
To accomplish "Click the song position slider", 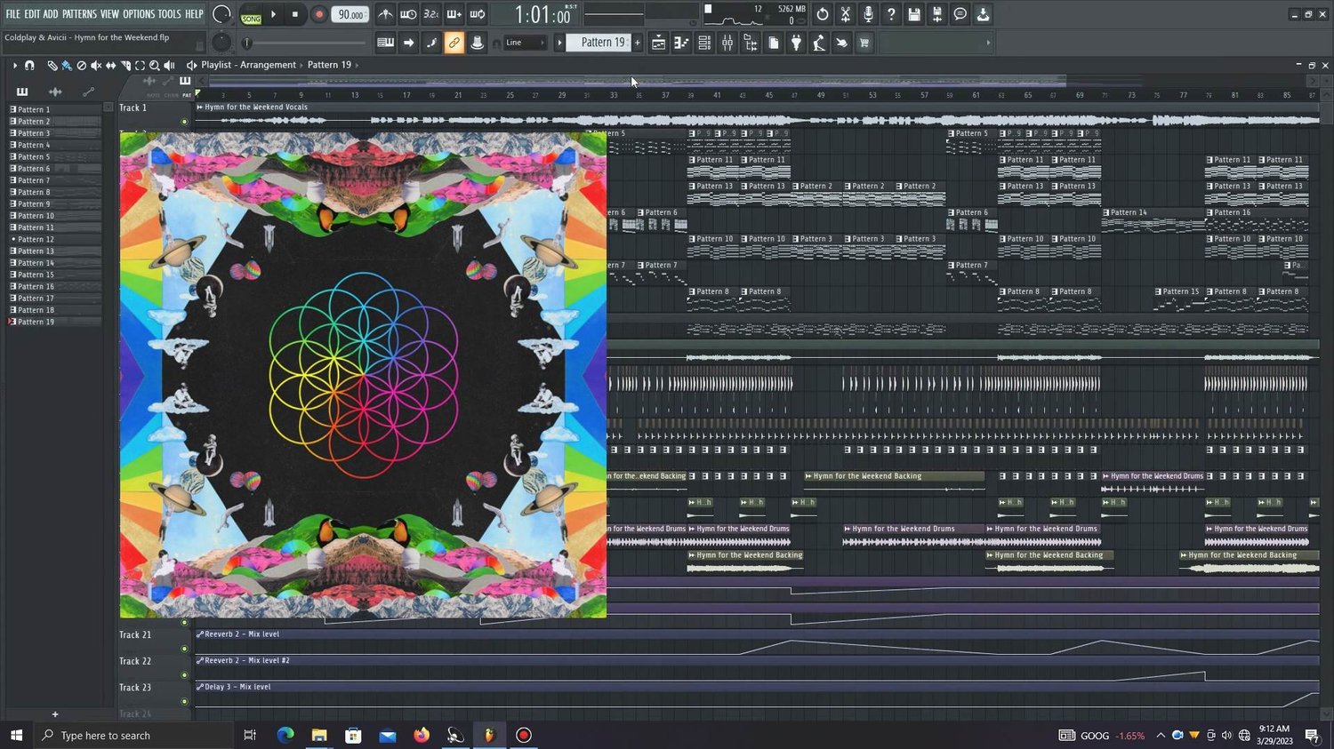I will click(x=306, y=43).
